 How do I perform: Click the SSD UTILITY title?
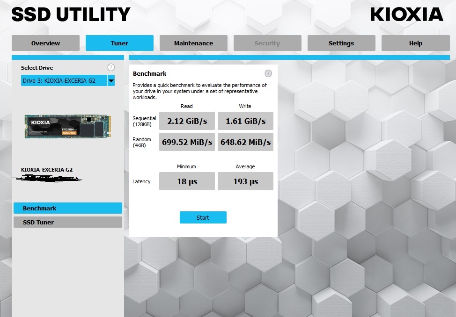71,14
